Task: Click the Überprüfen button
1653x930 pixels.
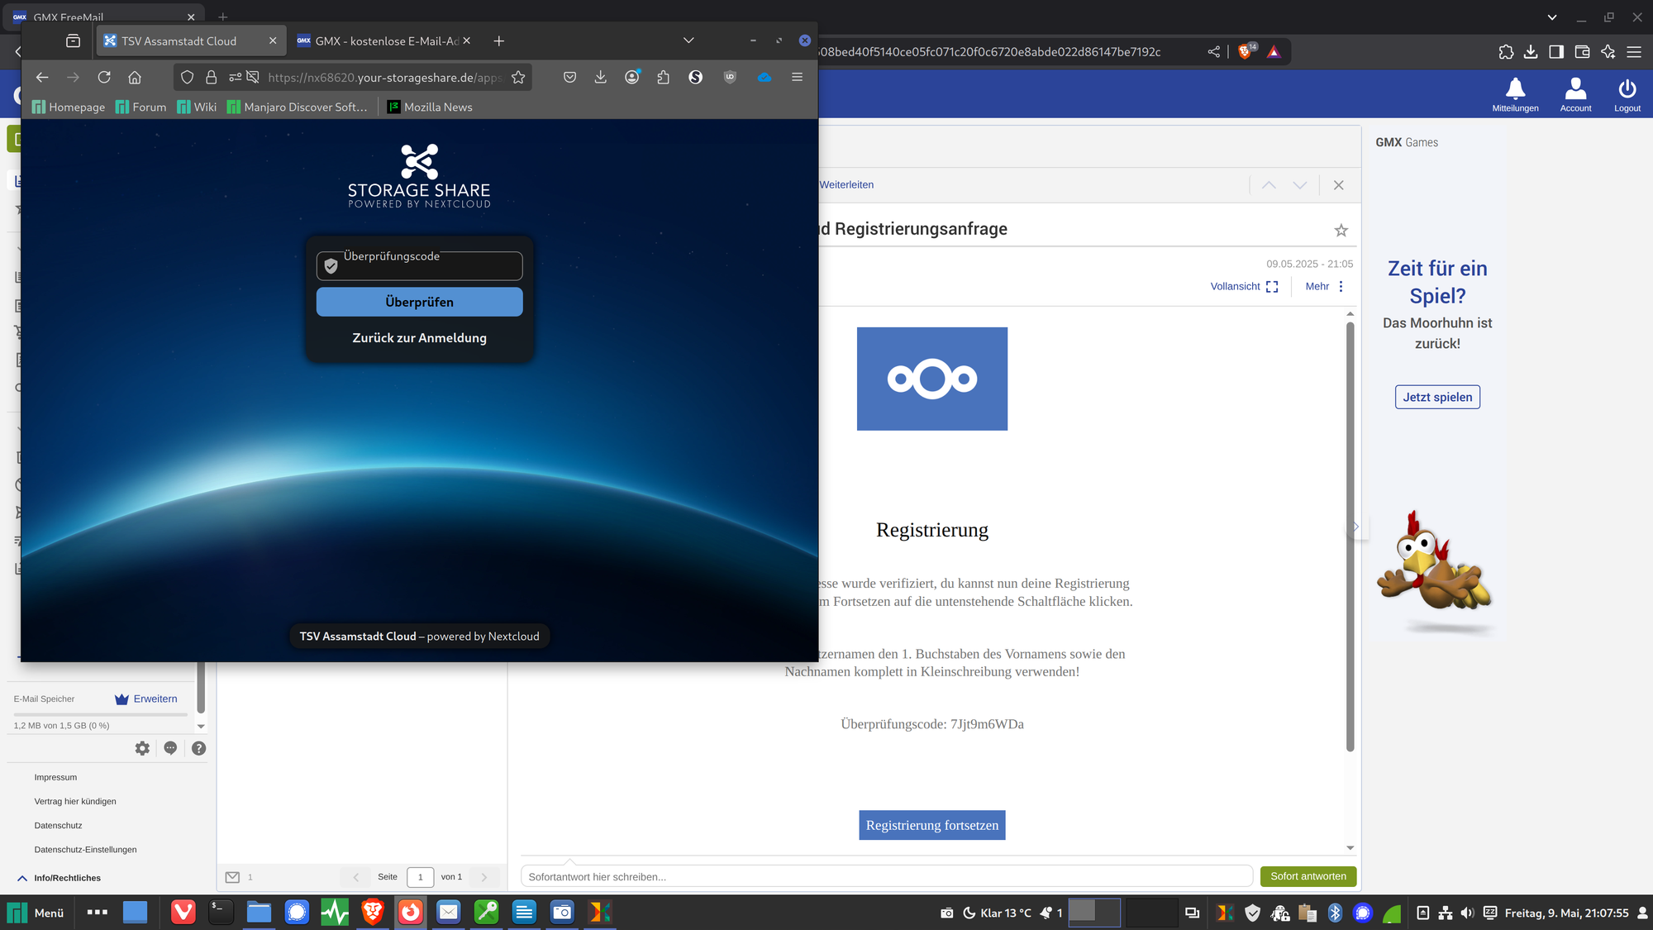Action: pos(419,302)
